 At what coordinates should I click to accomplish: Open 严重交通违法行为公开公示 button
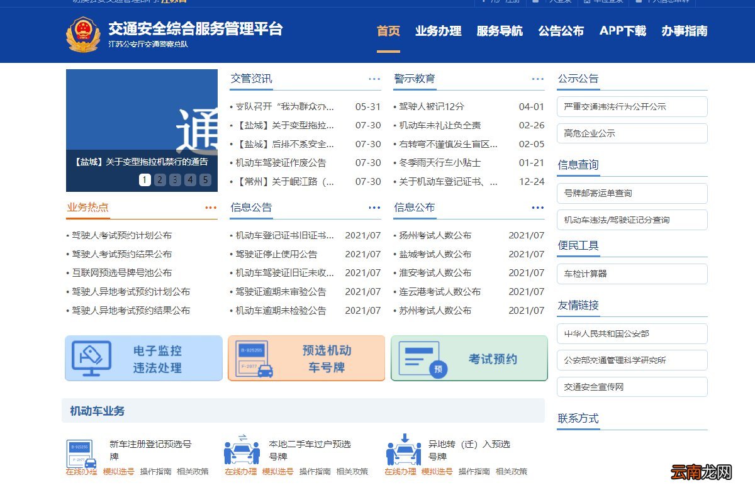coord(632,107)
